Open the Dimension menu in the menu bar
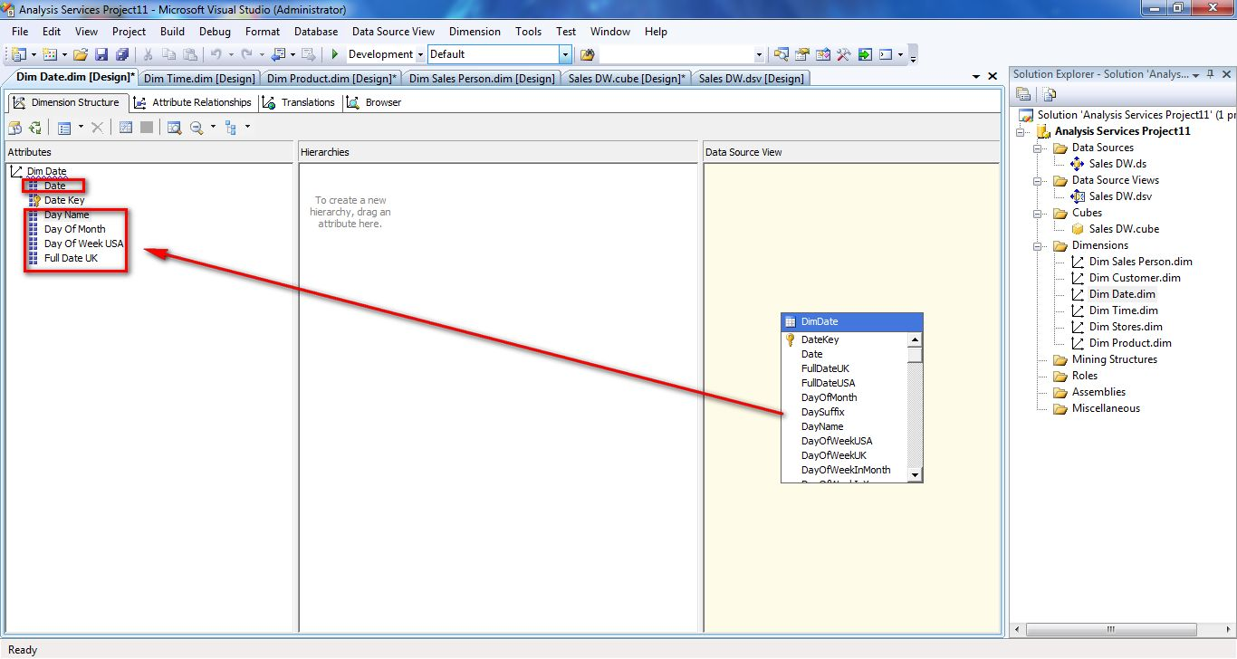The image size is (1237, 659). [475, 32]
